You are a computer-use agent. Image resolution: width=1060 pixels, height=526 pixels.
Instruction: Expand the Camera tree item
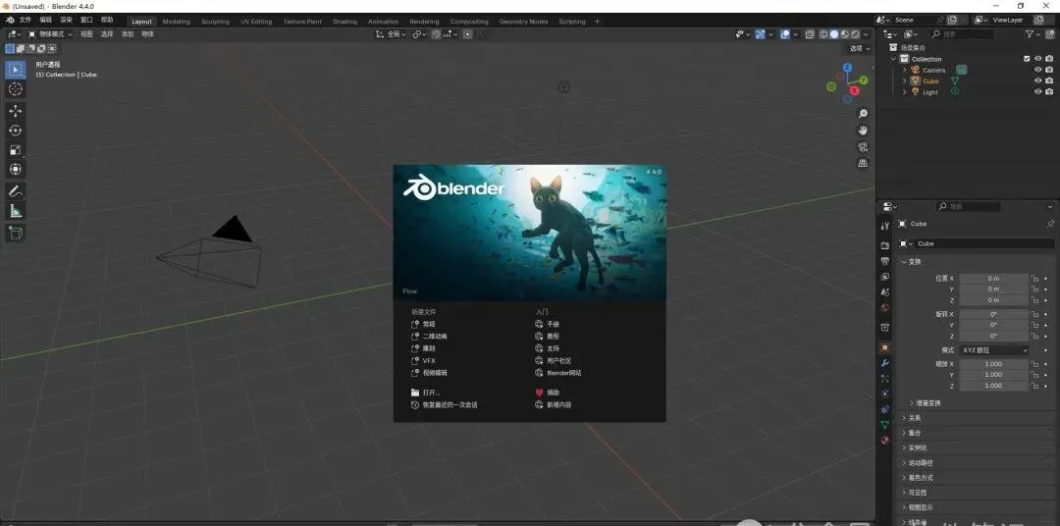905,70
